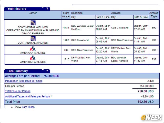Click American Airlines logo for flight 704

[33, 48]
